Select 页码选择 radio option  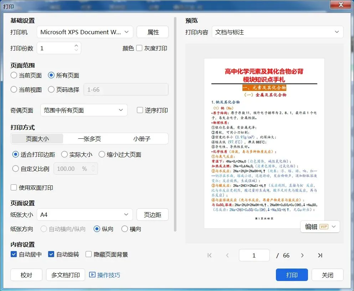[51, 90]
